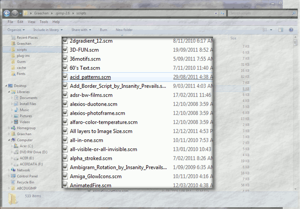The image size is (300, 209).
Task: Select the Videos library icon
Action: [16, 122]
